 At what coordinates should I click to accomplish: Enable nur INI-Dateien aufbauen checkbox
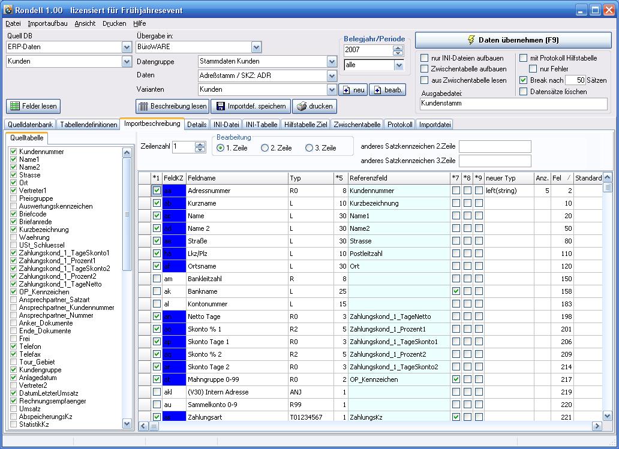[425, 58]
